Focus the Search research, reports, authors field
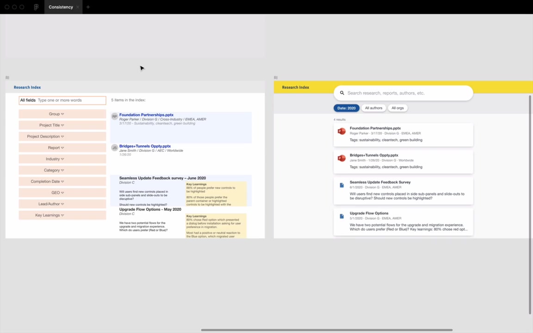The image size is (533, 333). [403, 93]
